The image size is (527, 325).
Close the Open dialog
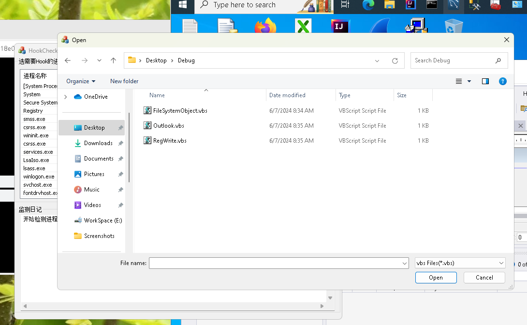click(x=507, y=40)
